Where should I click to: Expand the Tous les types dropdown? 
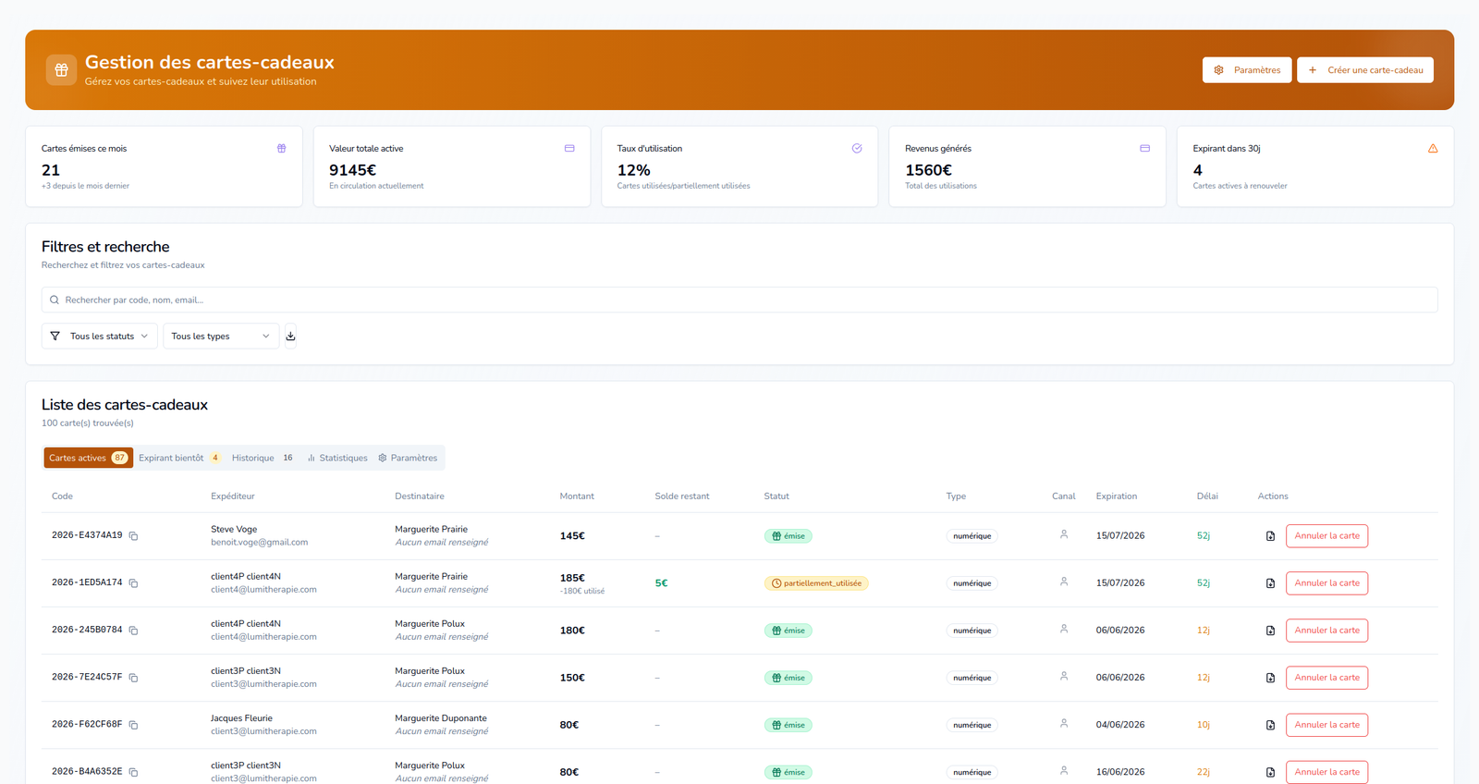(221, 337)
